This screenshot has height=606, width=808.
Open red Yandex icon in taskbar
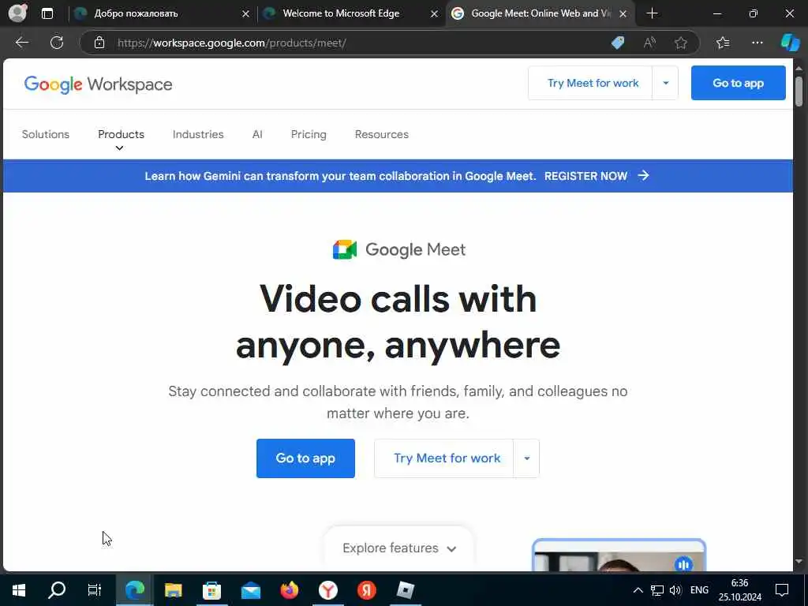(366, 590)
